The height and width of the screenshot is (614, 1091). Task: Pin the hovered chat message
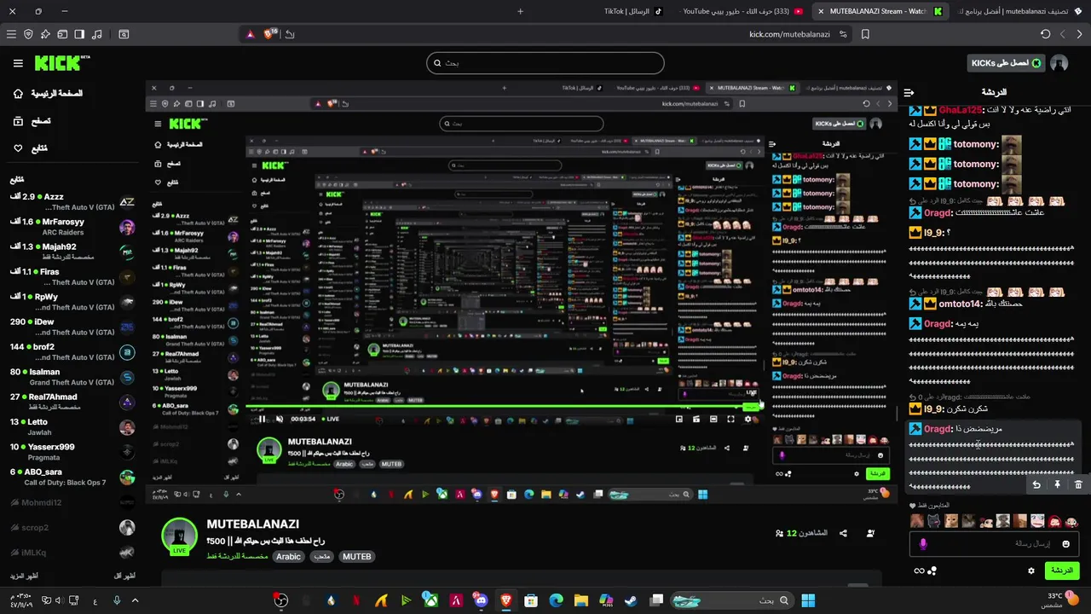click(x=1057, y=484)
